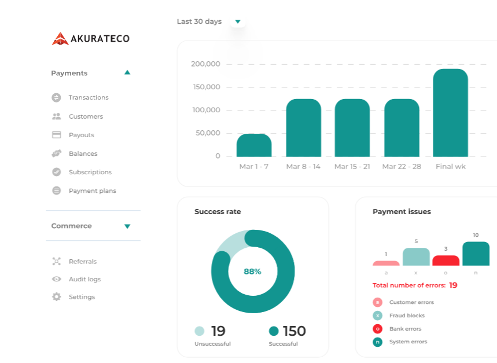The height and width of the screenshot is (363, 497).
Task: Click the Referrals network icon
Action: click(57, 262)
